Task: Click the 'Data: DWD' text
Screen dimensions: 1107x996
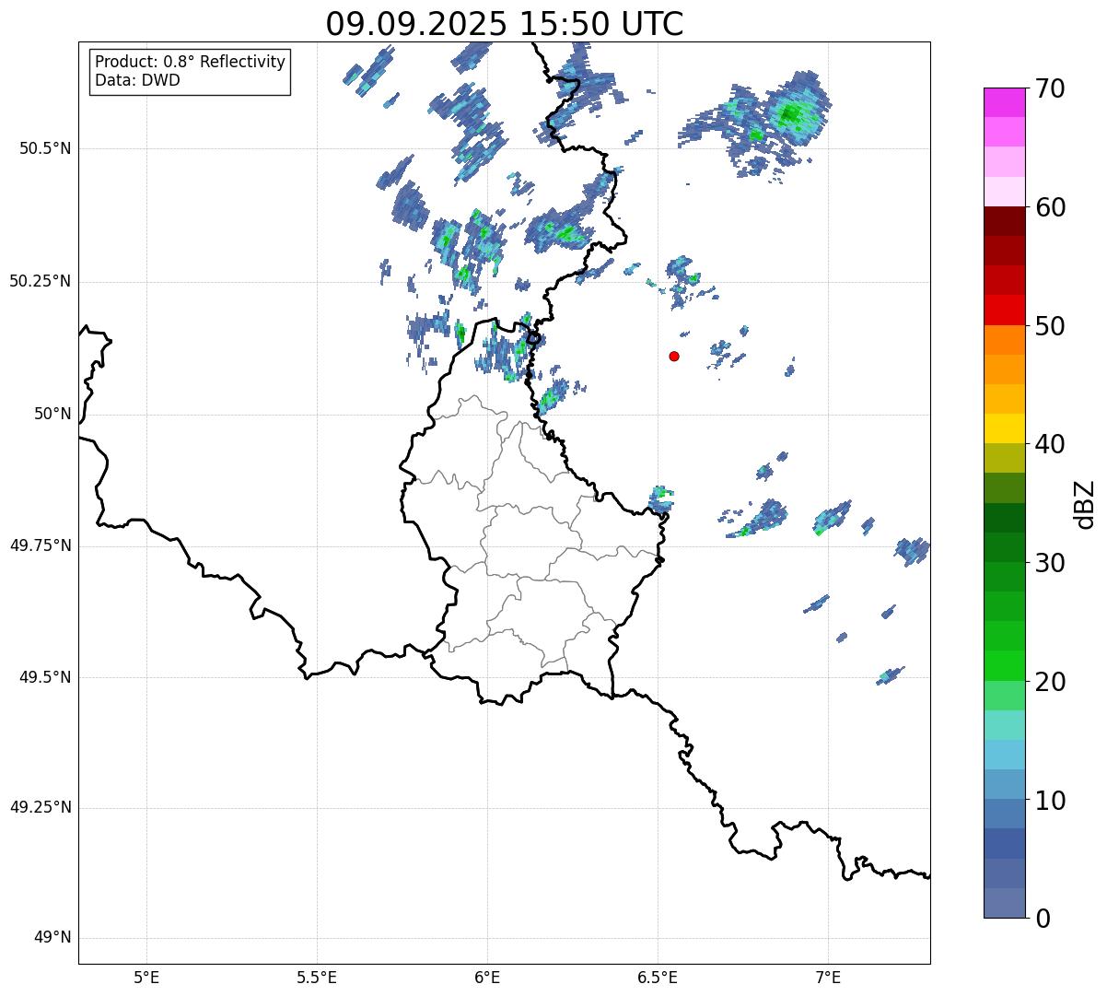Action: pos(137,80)
